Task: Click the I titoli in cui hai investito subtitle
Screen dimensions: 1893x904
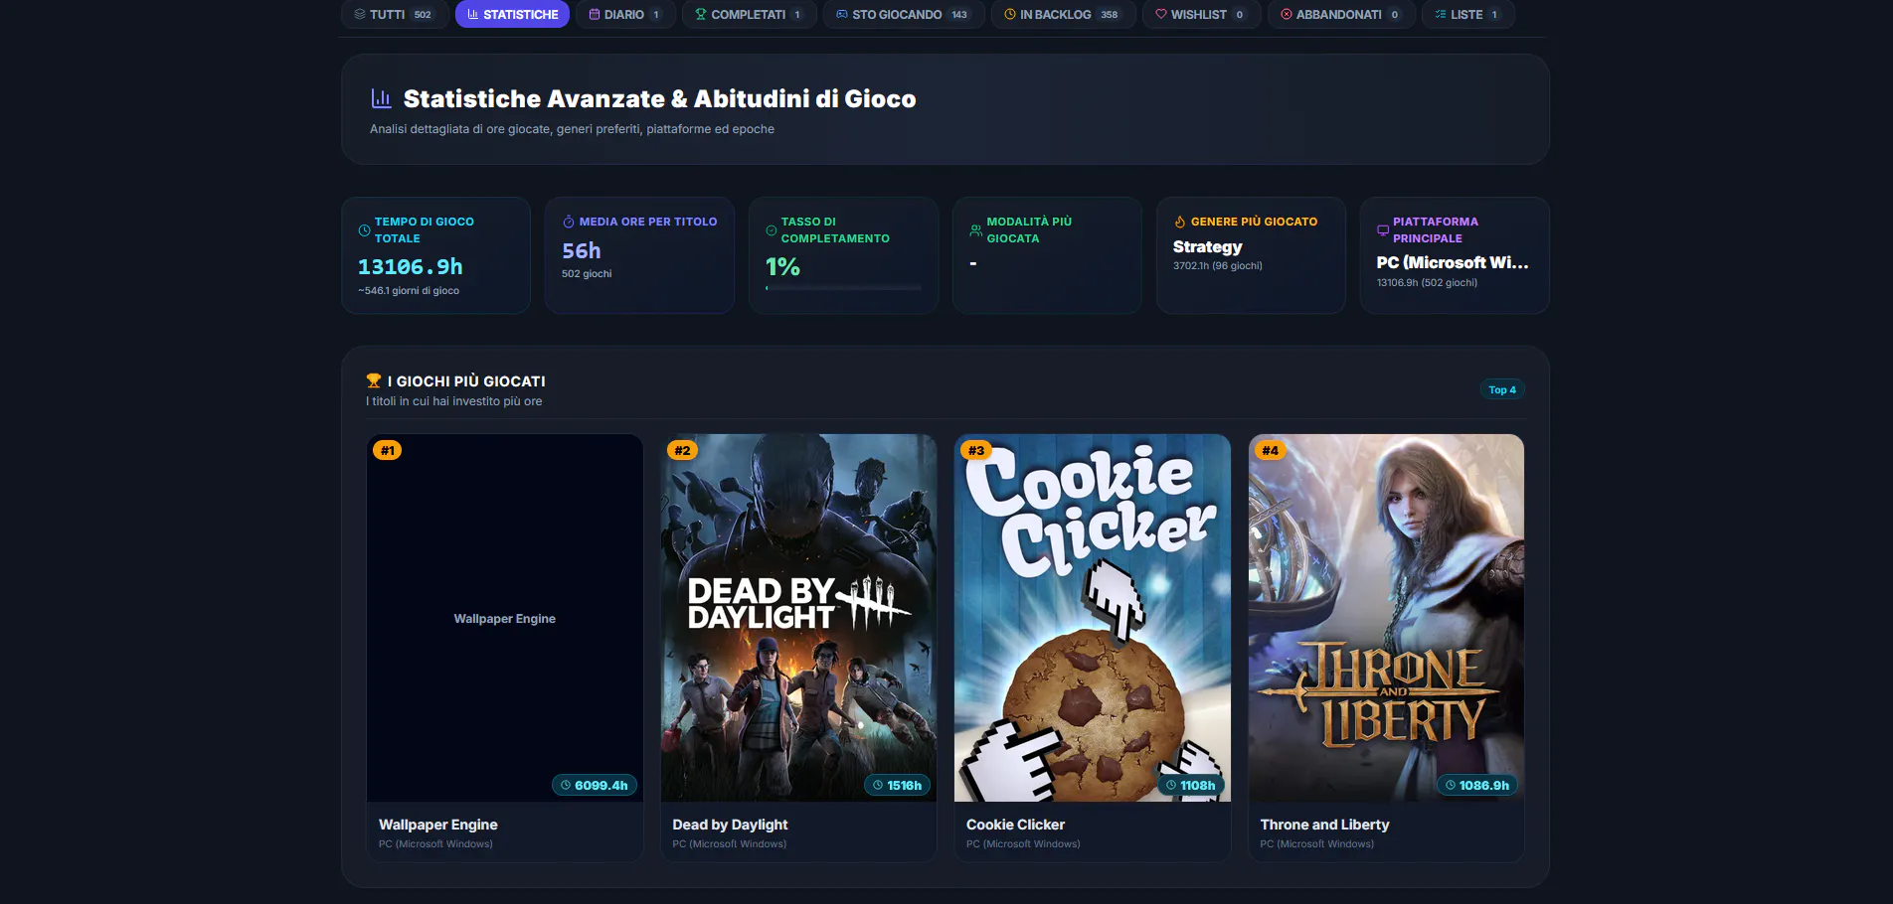Action: click(454, 401)
